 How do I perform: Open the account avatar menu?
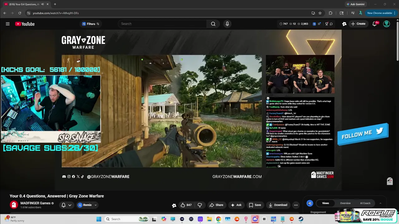click(387, 24)
